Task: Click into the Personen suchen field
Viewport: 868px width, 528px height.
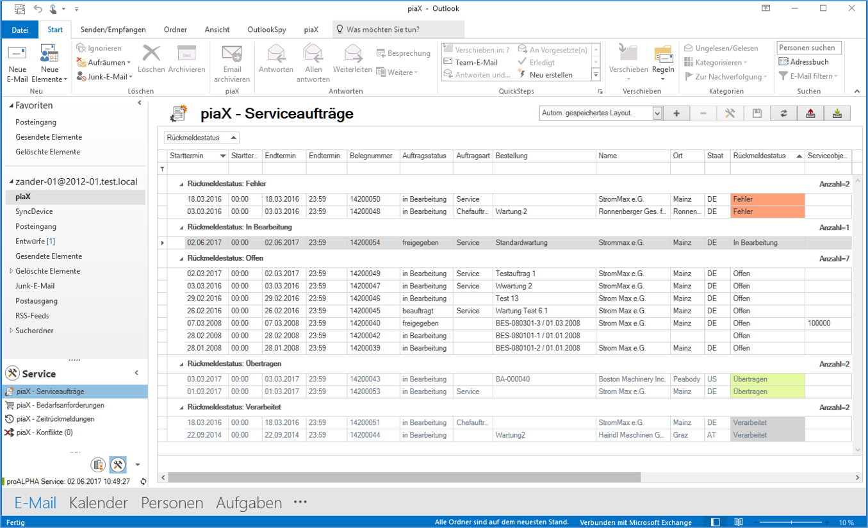Action: pos(809,47)
